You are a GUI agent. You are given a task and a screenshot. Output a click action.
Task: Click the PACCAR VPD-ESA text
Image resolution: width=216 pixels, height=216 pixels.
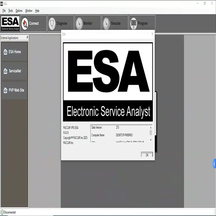coord(71,128)
